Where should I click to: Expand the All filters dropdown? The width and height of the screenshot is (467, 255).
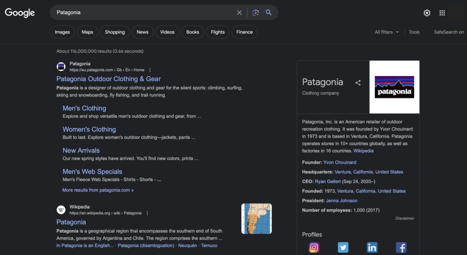387,32
